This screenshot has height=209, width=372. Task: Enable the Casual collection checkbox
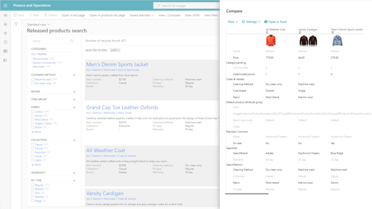point(33,145)
